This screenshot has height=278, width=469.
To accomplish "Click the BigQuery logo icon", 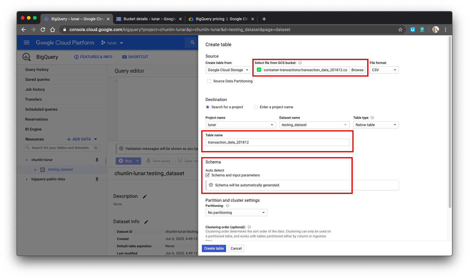I will [26, 57].
